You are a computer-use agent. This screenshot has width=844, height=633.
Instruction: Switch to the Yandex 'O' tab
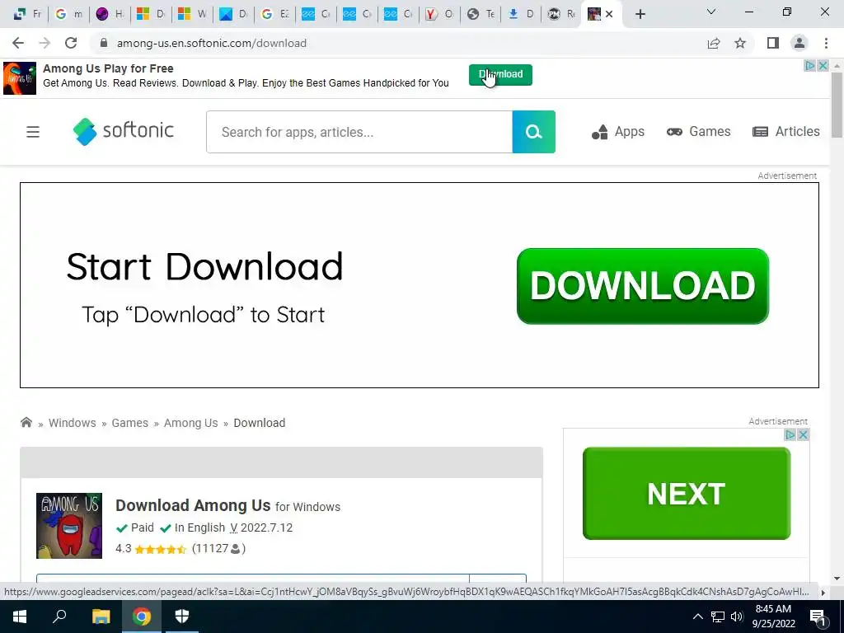(x=439, y=14)
